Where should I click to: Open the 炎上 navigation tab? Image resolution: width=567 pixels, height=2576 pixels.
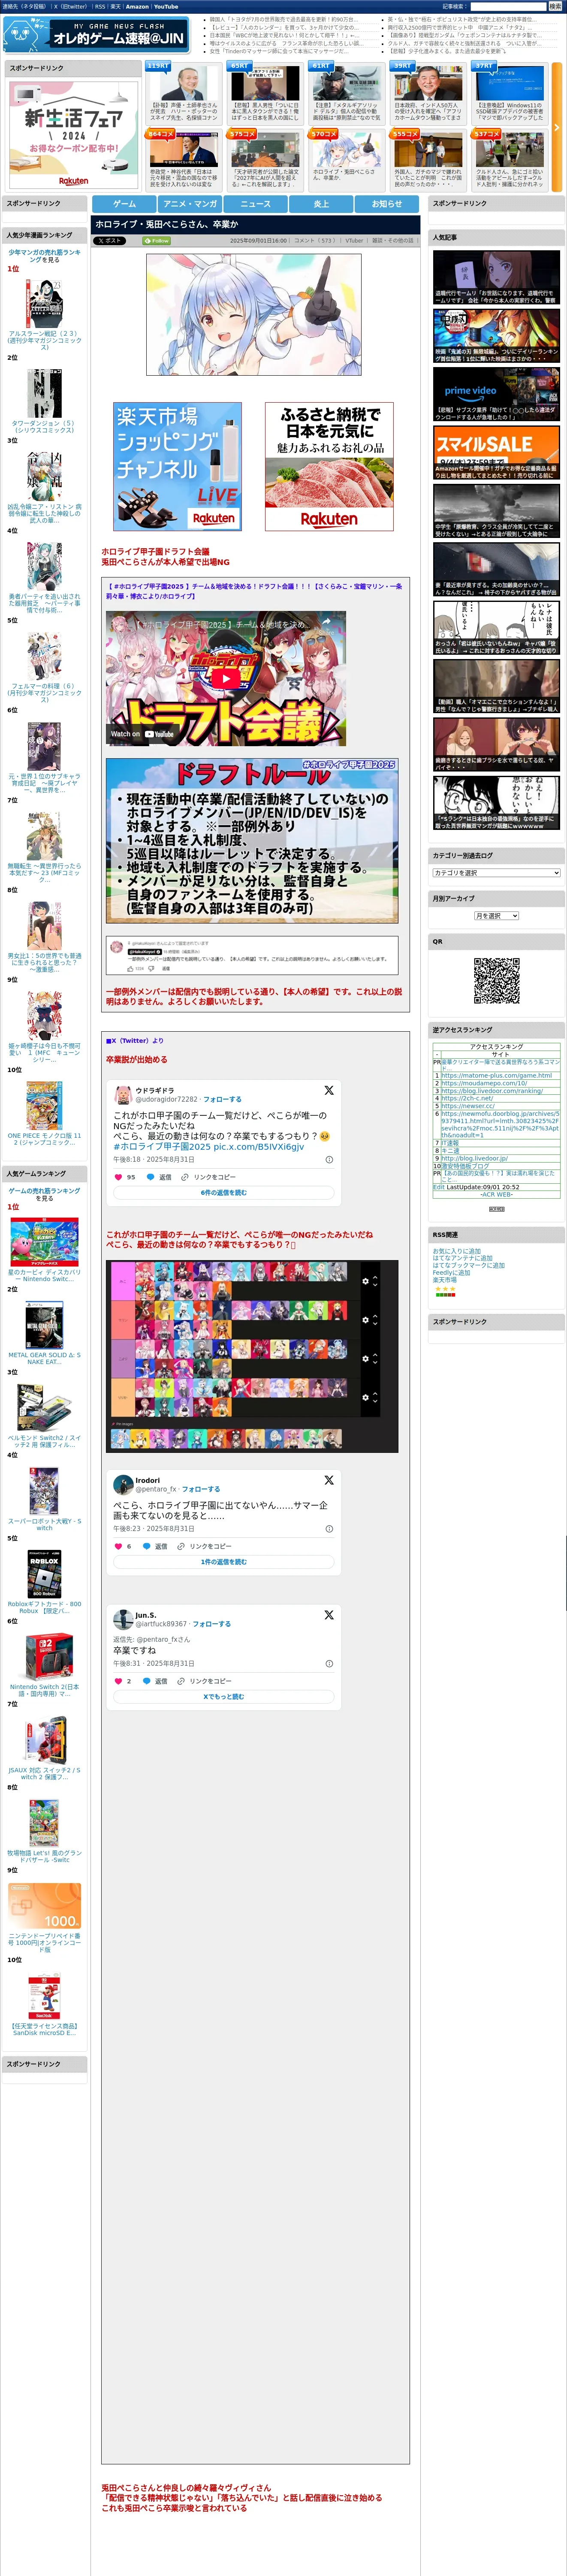click(x=321, y=204)
